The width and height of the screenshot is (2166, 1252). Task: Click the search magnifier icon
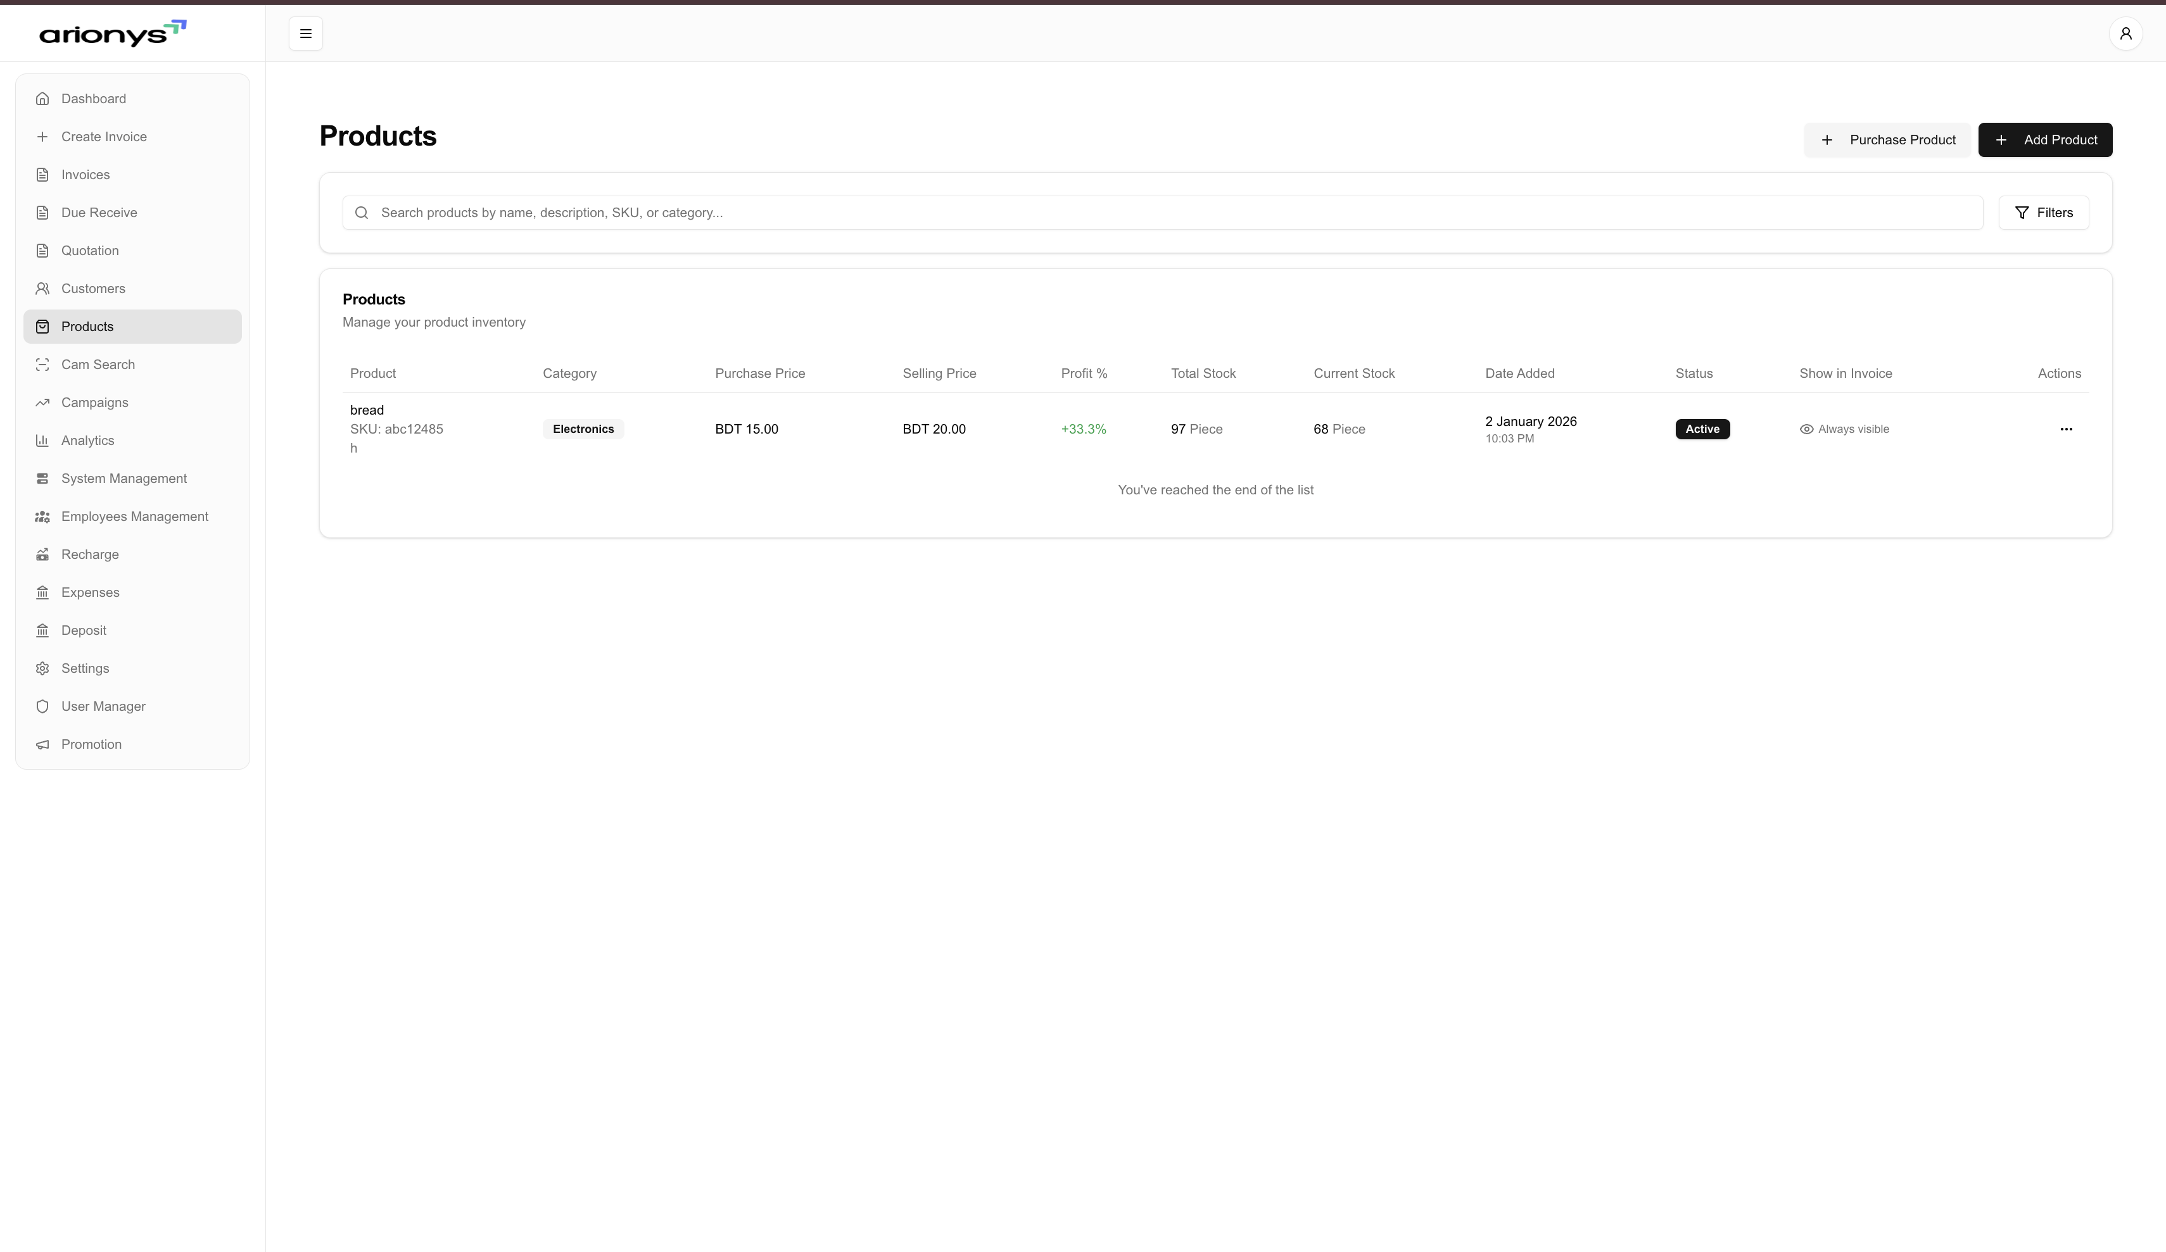pyautogui.click(x=361, y=212)
